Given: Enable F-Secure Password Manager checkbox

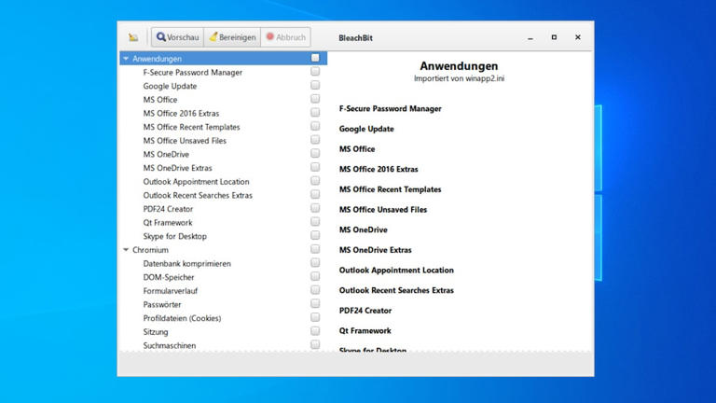Looking at the screenshot, I should [x=315, y=72].
